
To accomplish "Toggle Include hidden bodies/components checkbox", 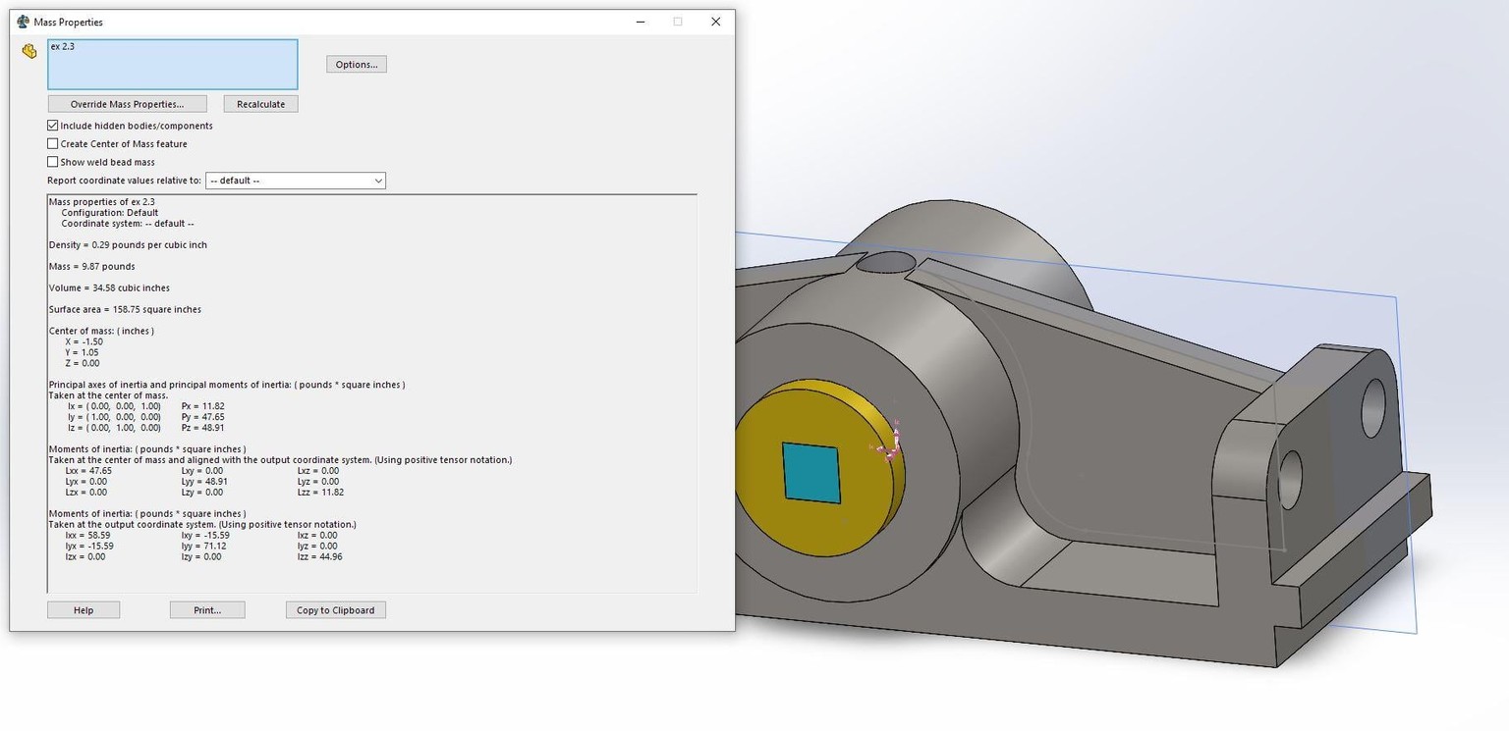I will [x=53, y=126].
